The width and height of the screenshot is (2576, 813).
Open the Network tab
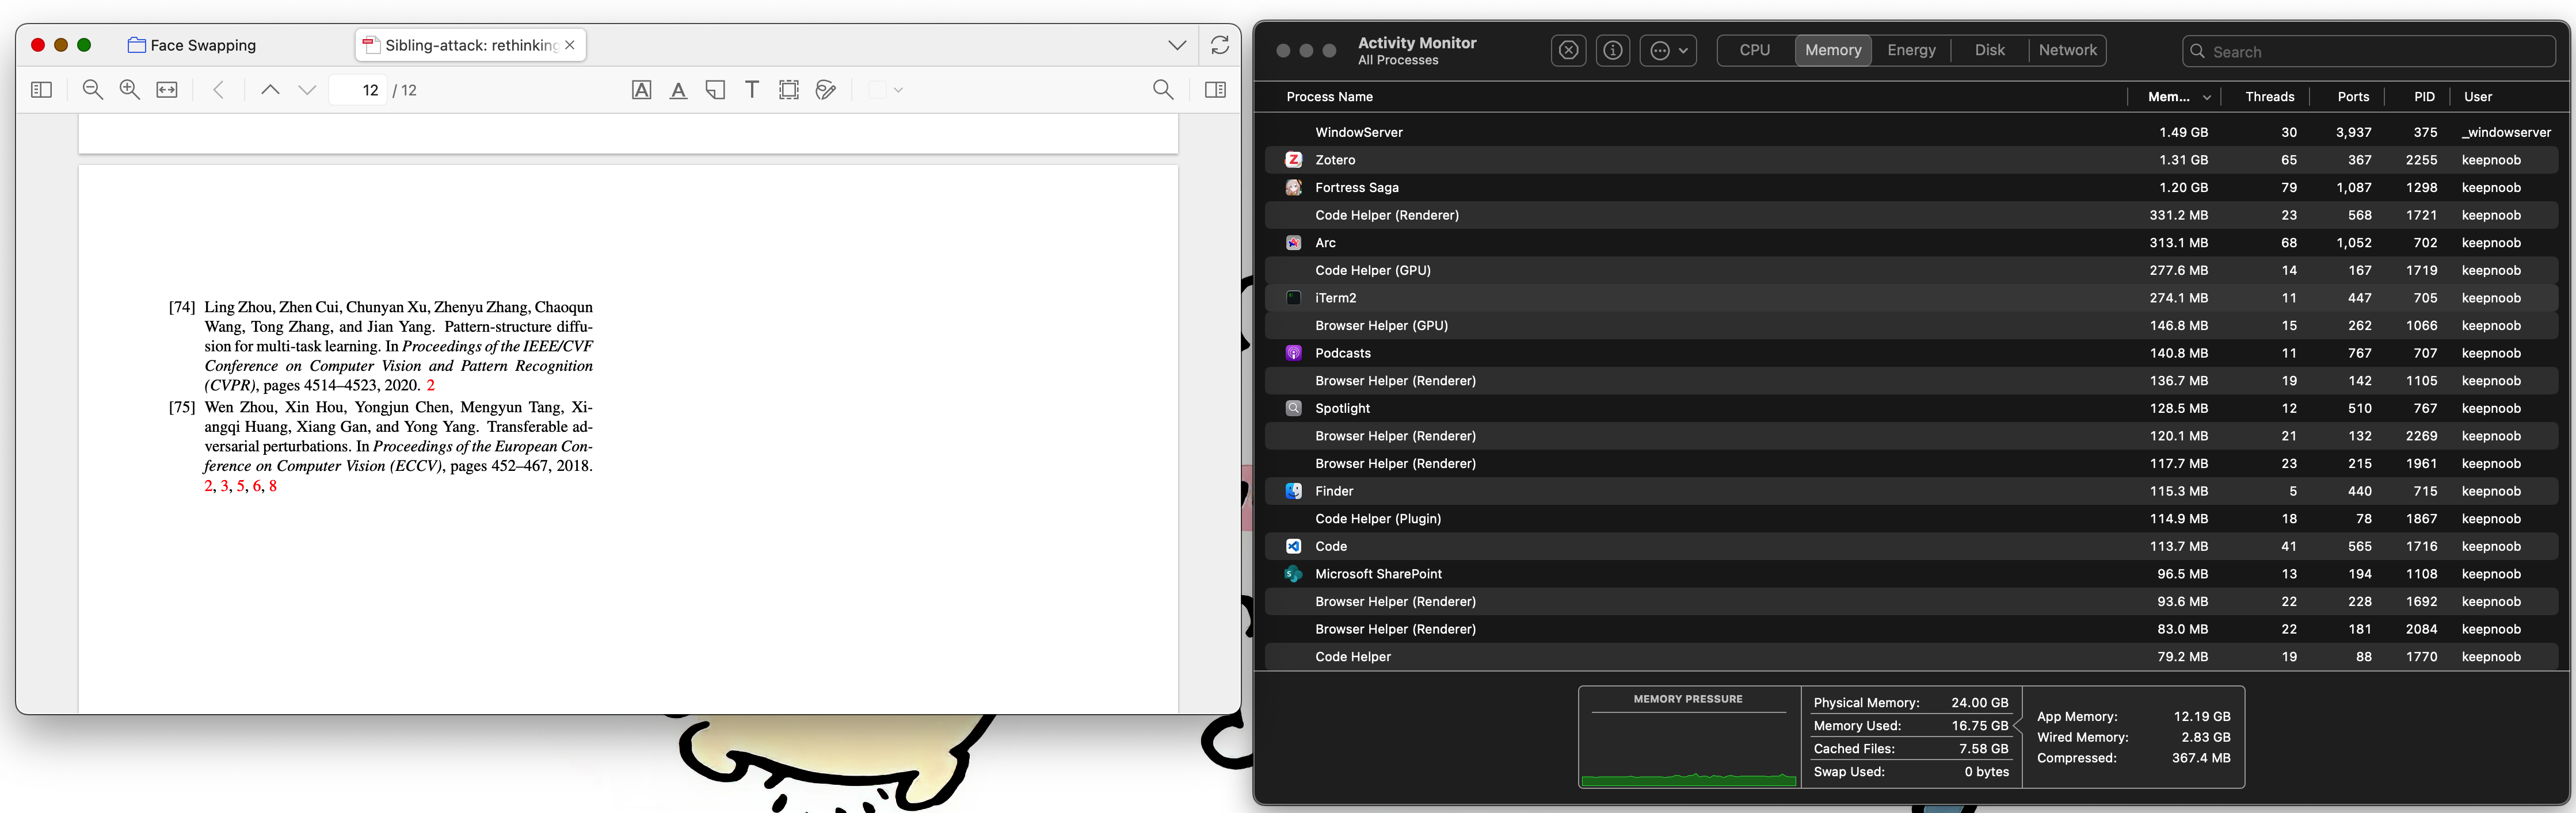[x=2067, y=50]
